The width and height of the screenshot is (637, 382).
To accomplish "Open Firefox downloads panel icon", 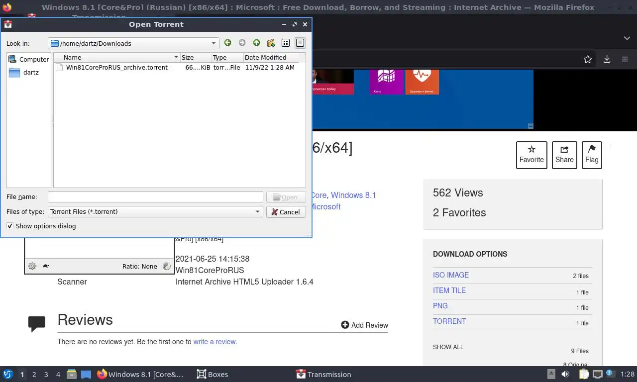I will coord(607,59).
